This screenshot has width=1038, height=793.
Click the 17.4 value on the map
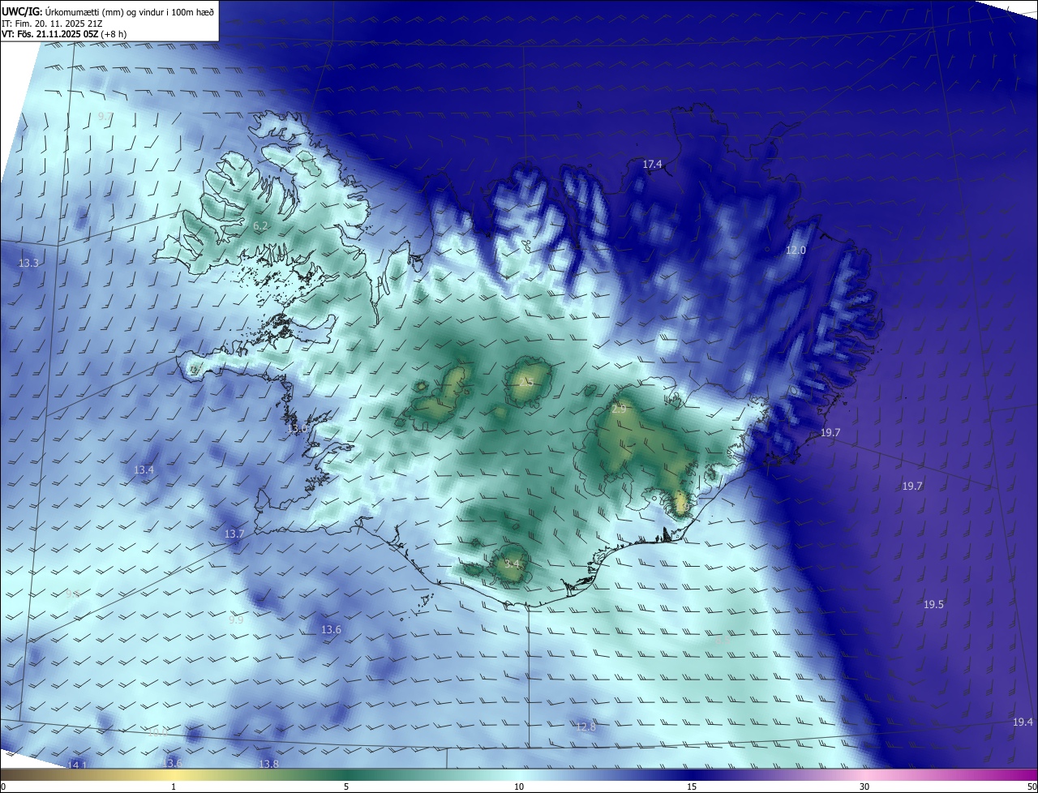pos(652,165)
